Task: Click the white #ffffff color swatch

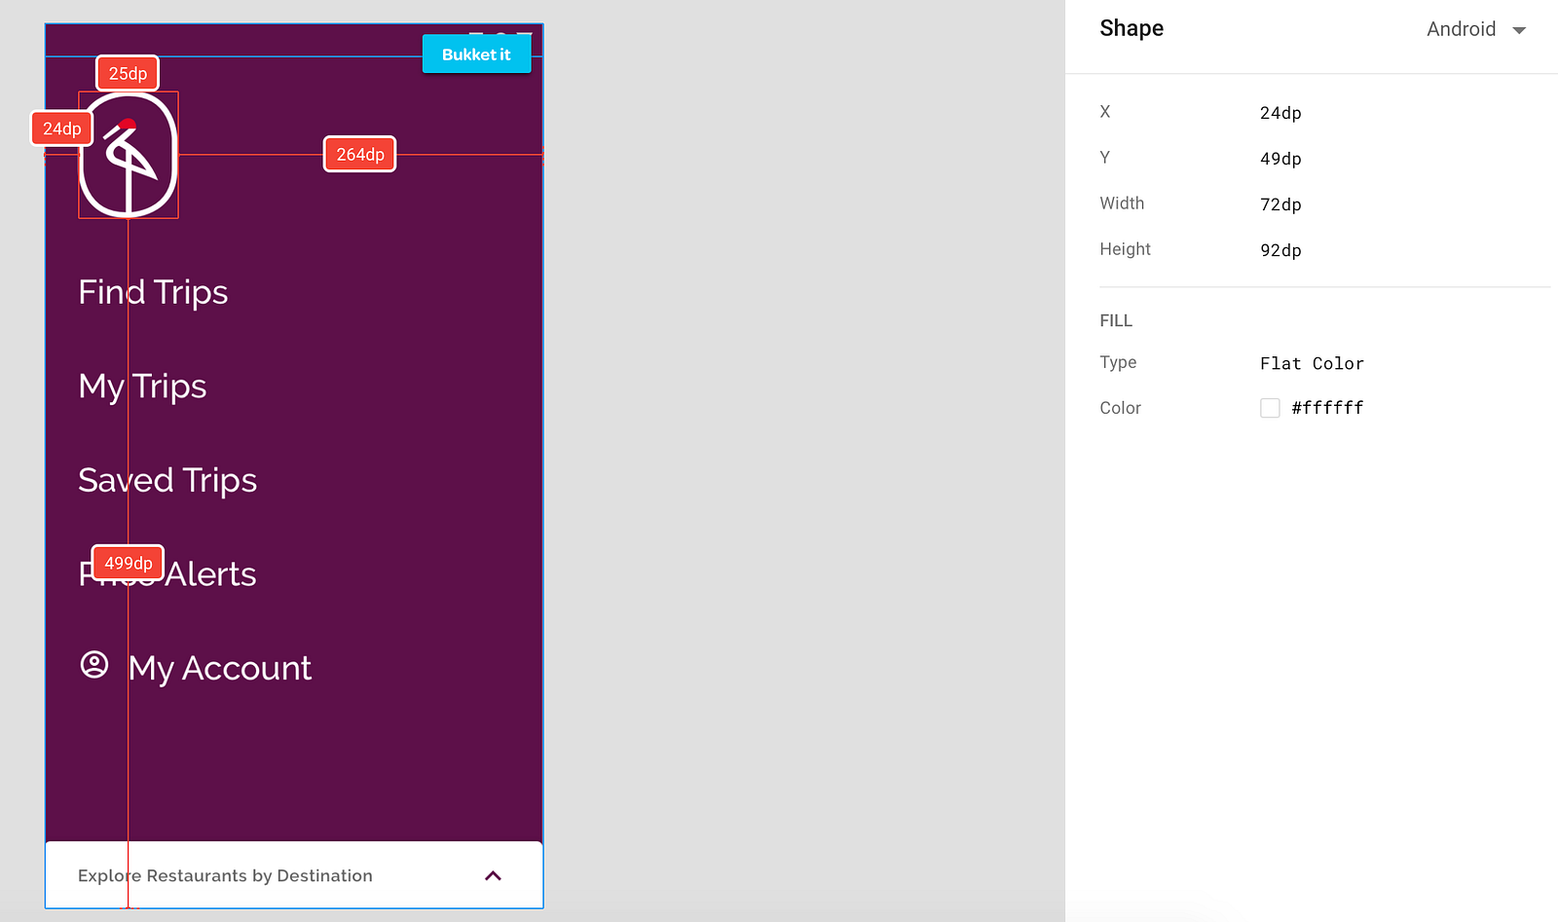Action: click(x=1270, y=408)
